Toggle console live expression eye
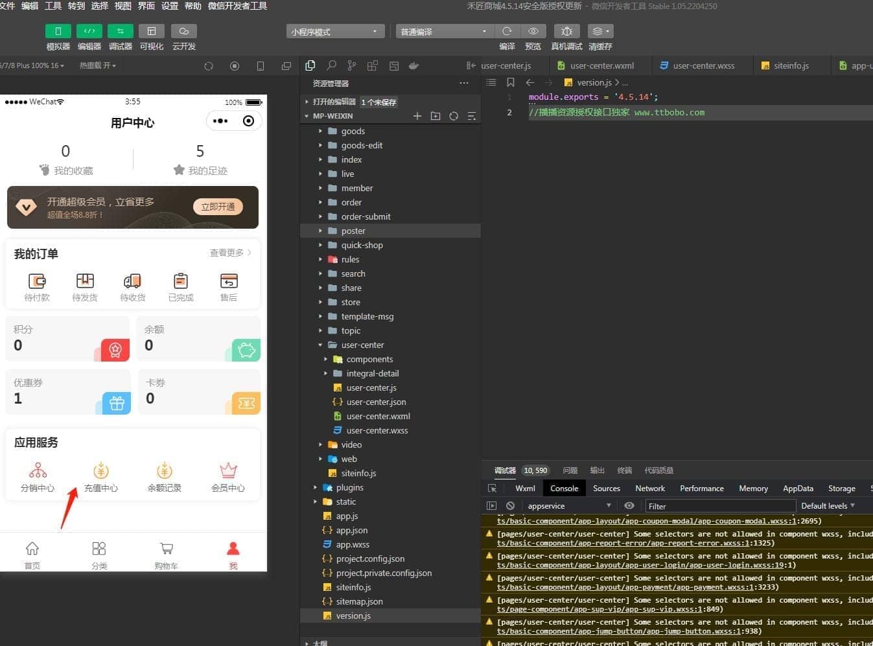This screenshot has width=873, height=646. [629, 506]
